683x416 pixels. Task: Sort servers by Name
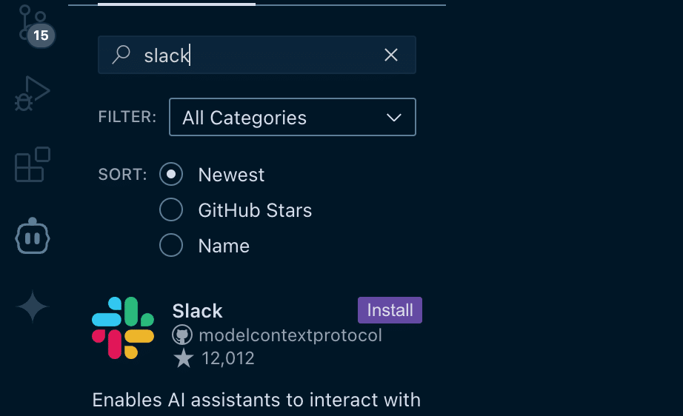tap(171, 246)
